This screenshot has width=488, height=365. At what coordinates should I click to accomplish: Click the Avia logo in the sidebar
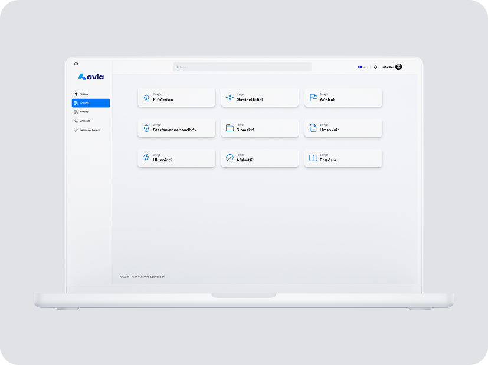tap(91, 77)
